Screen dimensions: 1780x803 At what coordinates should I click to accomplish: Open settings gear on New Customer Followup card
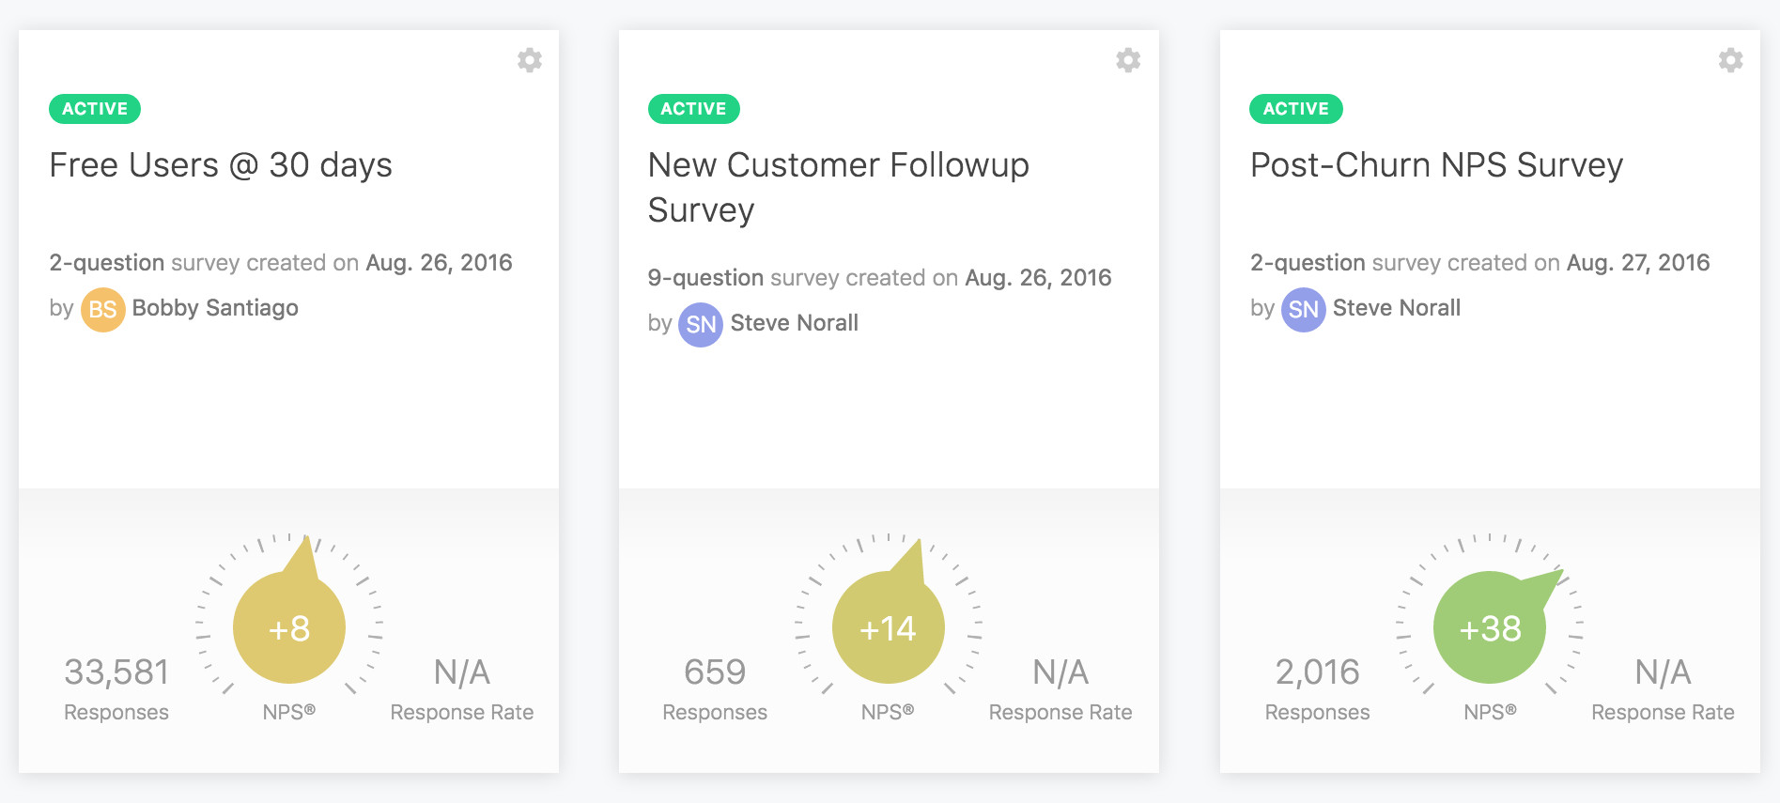[x=1128, y=60]
